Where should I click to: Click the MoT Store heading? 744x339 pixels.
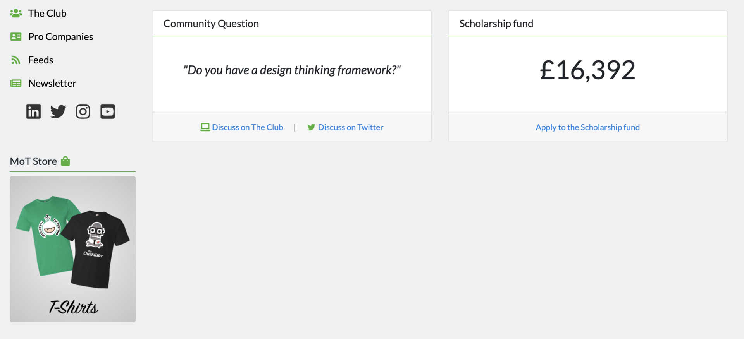(x=33, y=161)
